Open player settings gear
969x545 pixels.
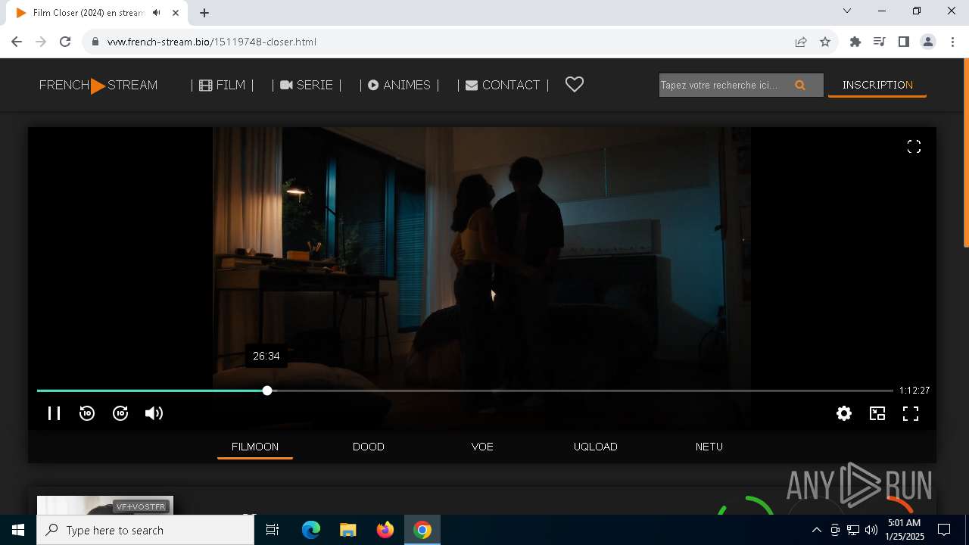(x=844, y=413)
